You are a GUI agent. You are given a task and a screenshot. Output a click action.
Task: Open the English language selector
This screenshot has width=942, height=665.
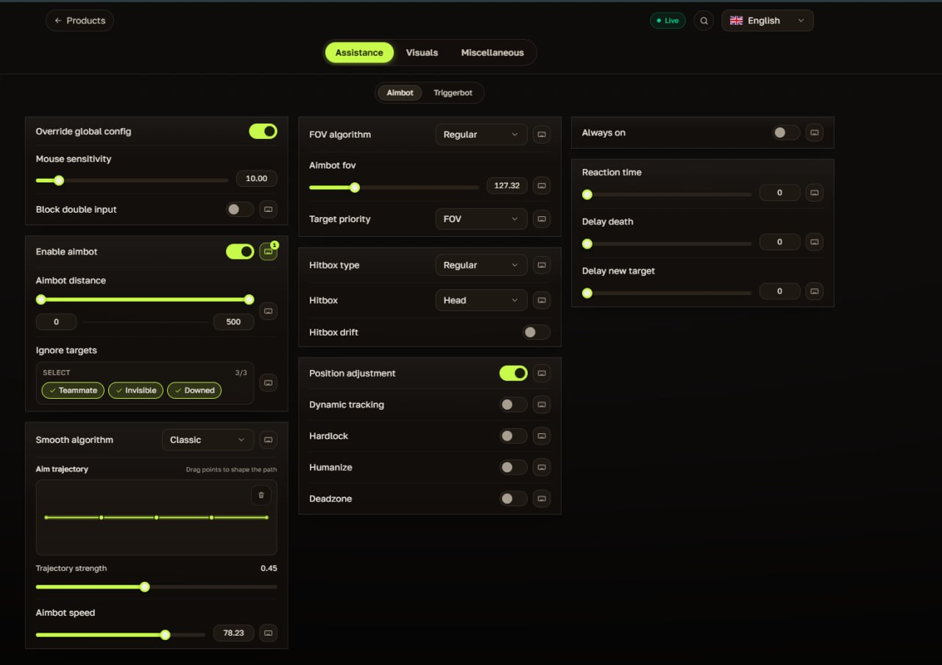pyautogui.click(x=768, y=21)
